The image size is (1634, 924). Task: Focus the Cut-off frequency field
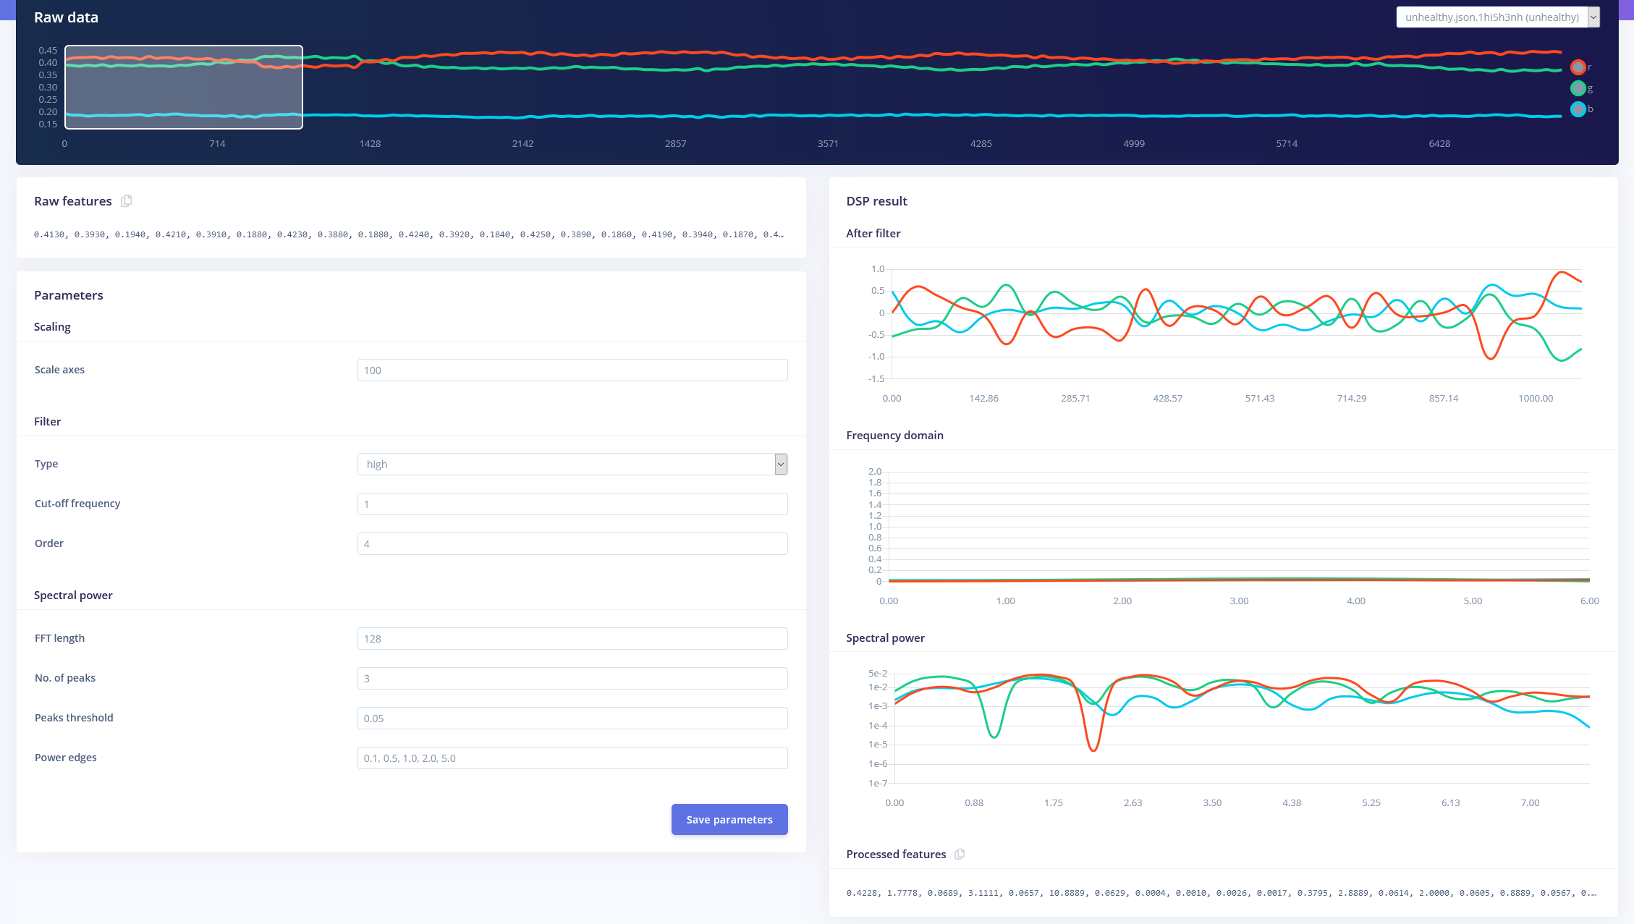[x=572, y=504]
